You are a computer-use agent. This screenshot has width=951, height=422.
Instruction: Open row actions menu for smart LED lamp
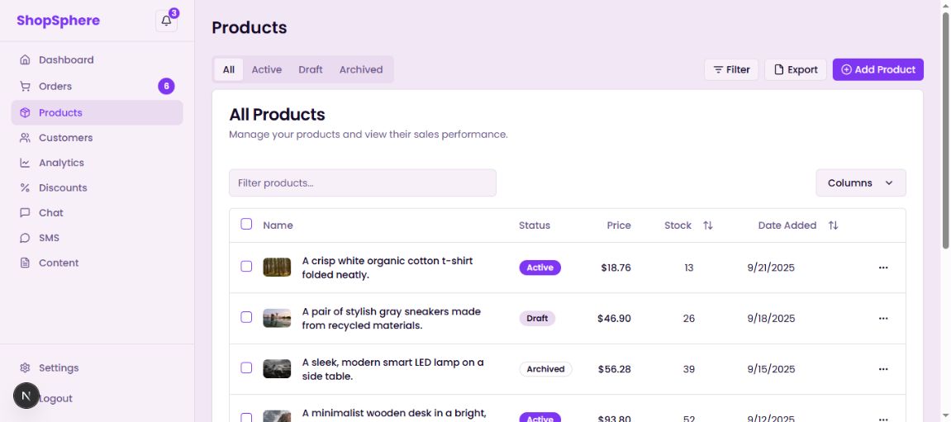[882, 369]
